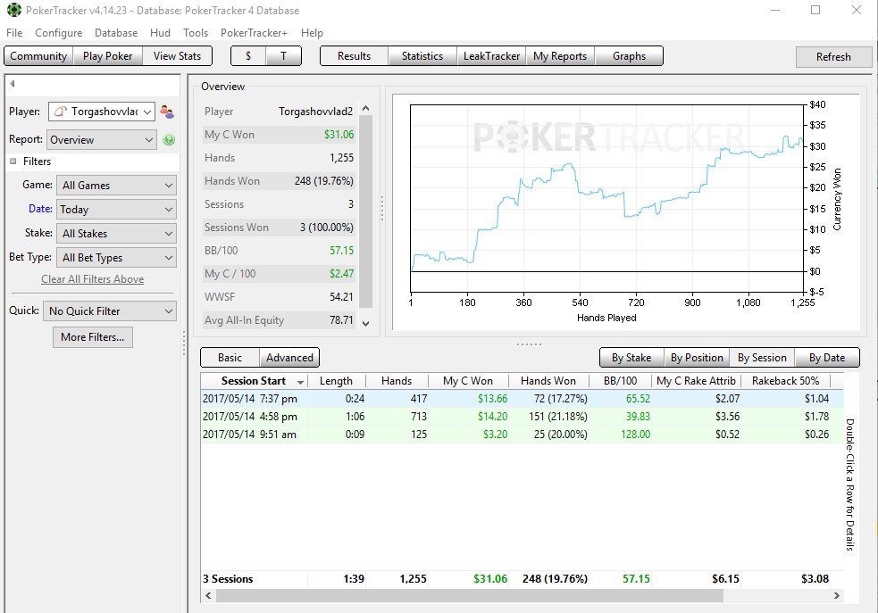Open the Quick filter dropdown
This screenshot has height=613, width=878.
click(110, 311)
